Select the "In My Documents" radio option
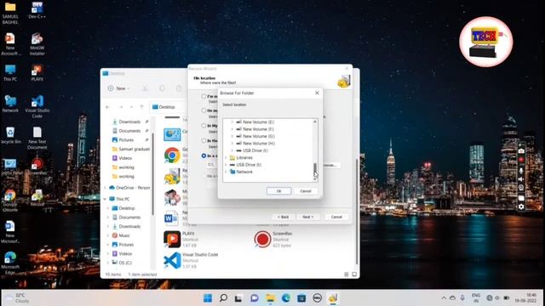This screenshot has height=306, width=545. (x=204, y=126)
